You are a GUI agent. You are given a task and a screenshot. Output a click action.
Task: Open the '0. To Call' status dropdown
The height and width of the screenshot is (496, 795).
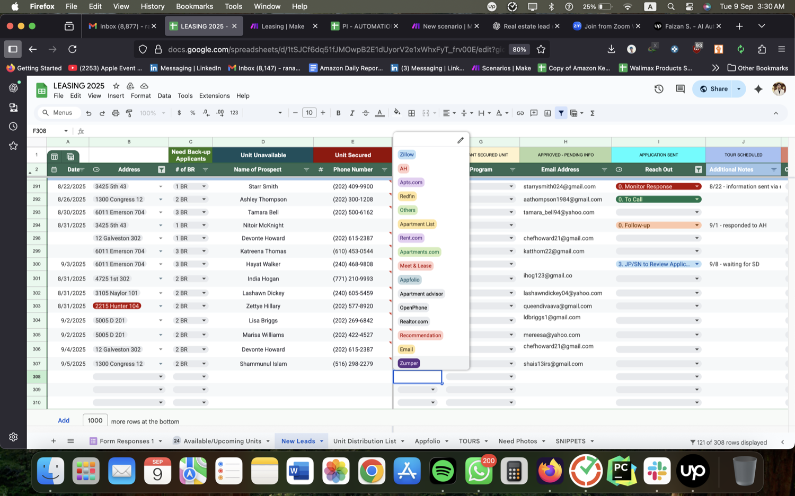coord(697,200)
